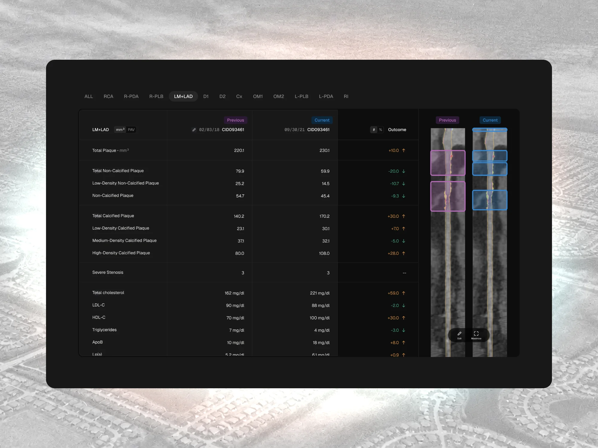Switch to the RI tab

[346, 96]
